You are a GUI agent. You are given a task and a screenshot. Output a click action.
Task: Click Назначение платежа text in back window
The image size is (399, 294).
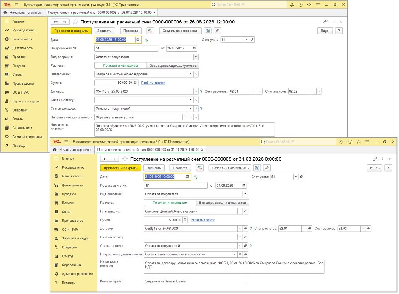click(x=184, y=130)
